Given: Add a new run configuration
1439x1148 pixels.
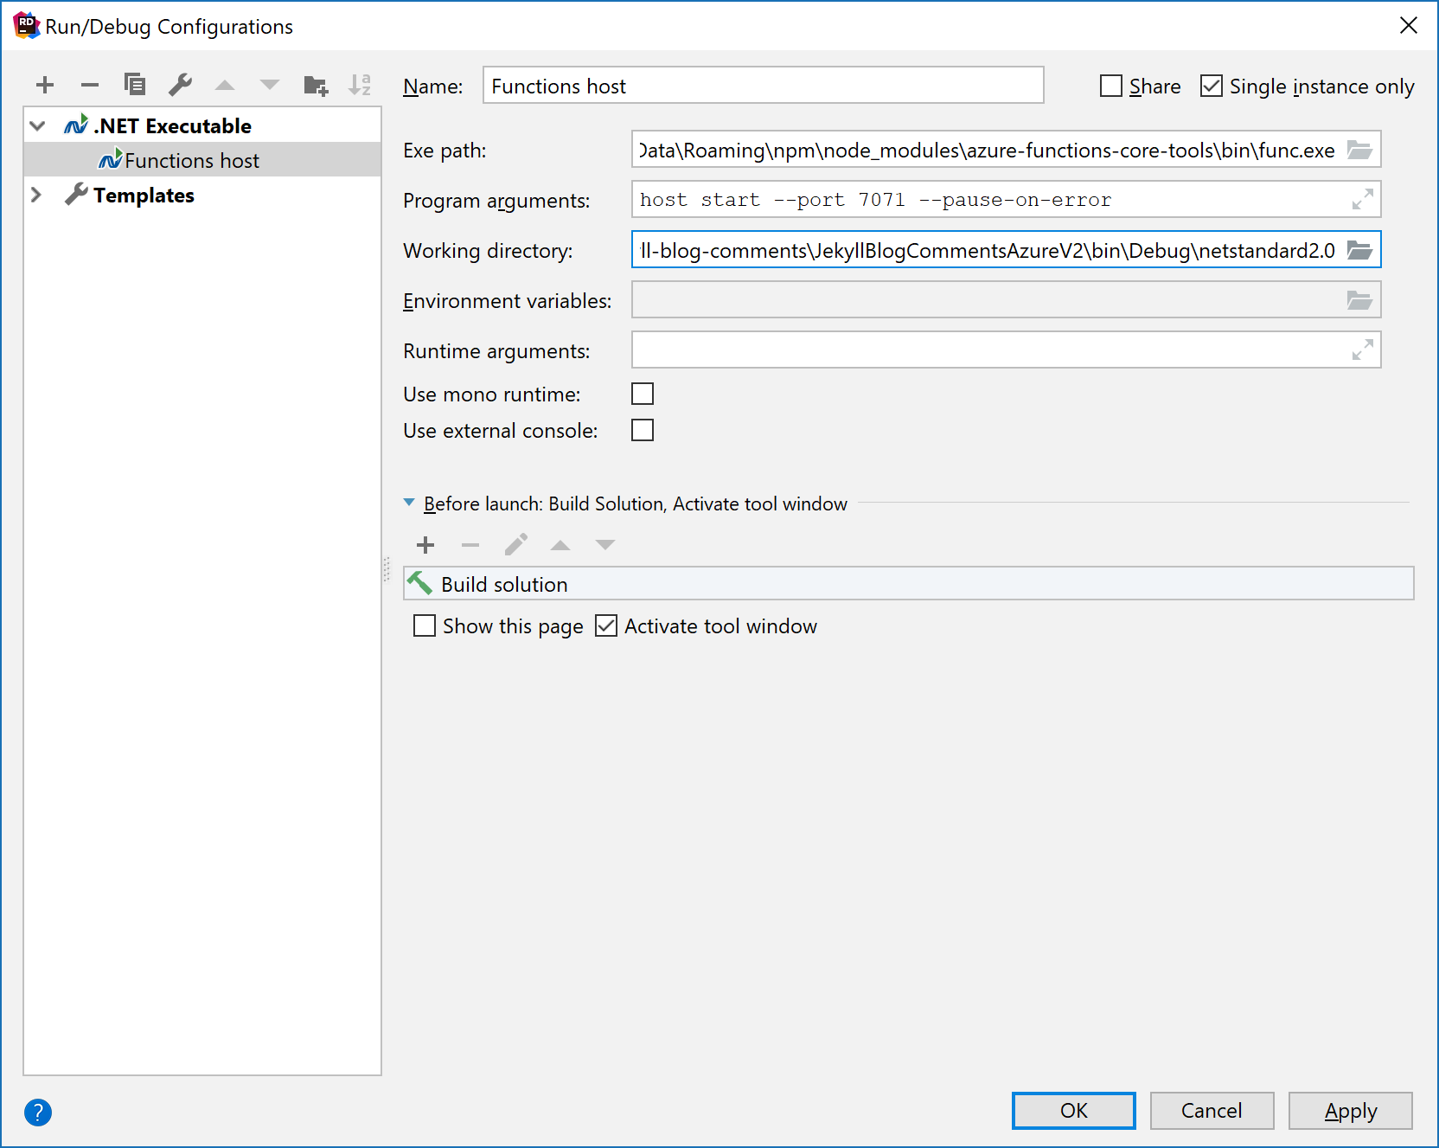Looking at the screenshot, I should (45, 84).
